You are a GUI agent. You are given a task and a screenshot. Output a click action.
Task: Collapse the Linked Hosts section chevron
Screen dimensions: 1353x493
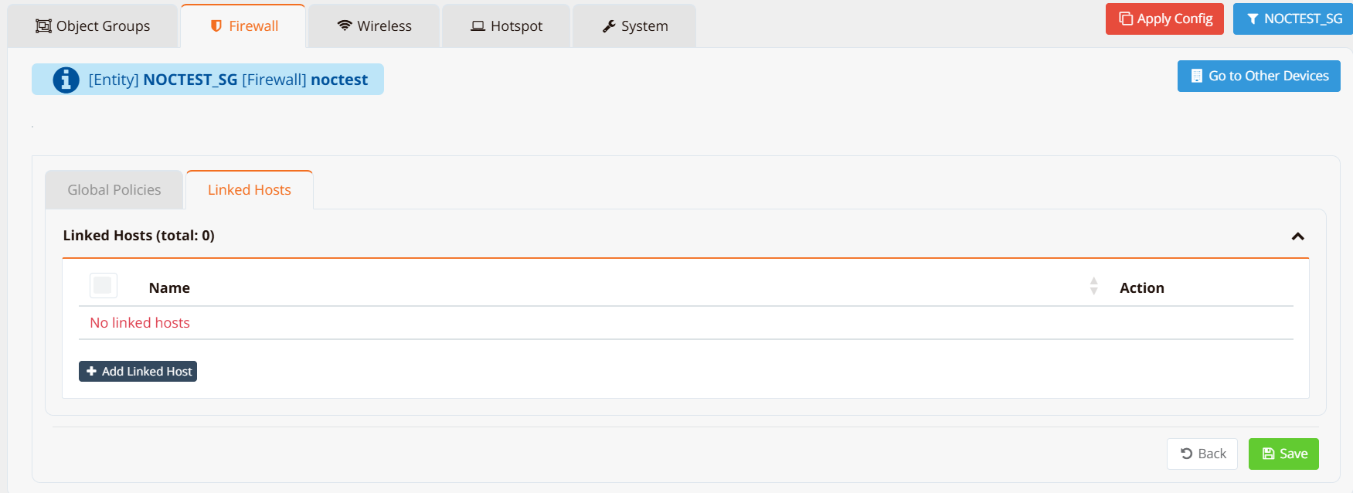(1298, 236)
